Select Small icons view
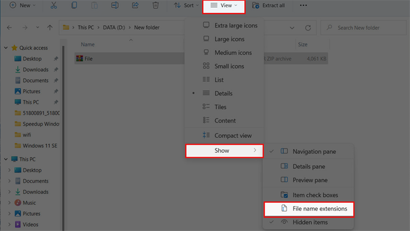410x231 pixels. tap(224, 66)
